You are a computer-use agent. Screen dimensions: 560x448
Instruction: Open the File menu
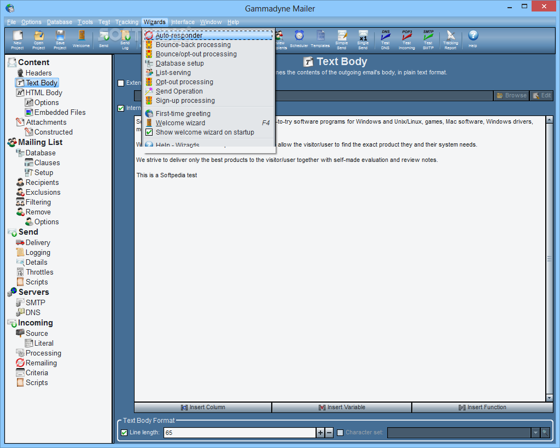(11, 22)
